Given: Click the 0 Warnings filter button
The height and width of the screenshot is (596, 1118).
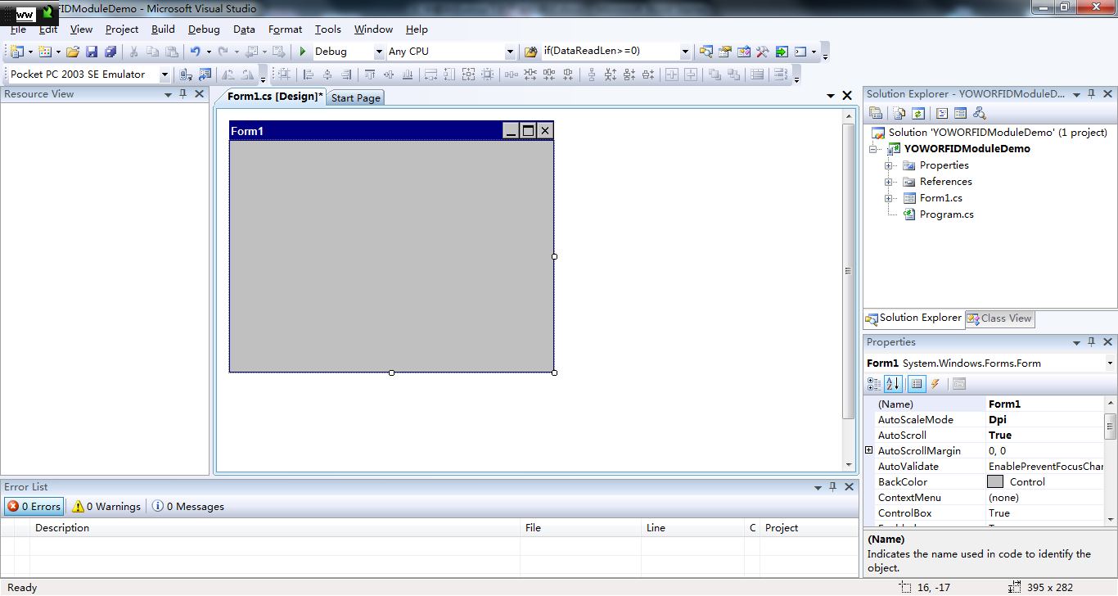Looking at the screenshot, I should 106,507.
